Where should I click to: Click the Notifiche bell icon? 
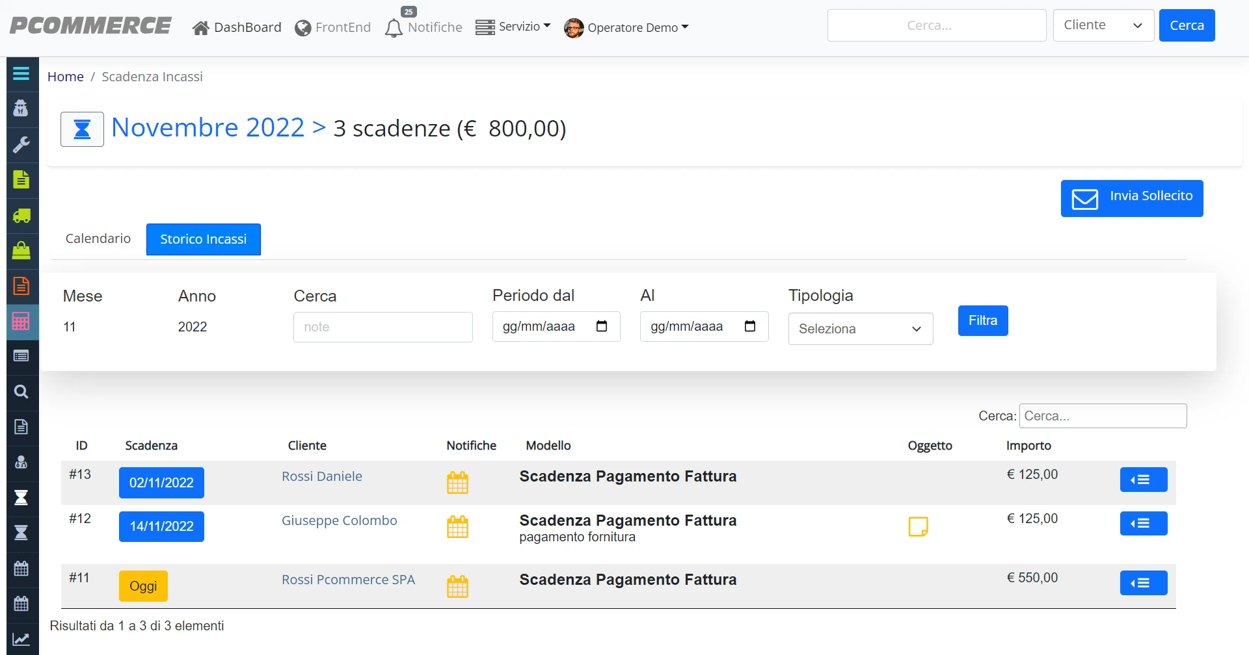point(394,29)
